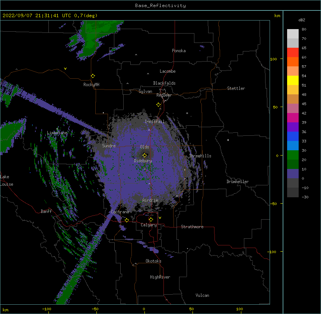Click the Vulcan town label
Image resolution: width=321 pixels, height=314 pixels.
[x=202, y=295]
